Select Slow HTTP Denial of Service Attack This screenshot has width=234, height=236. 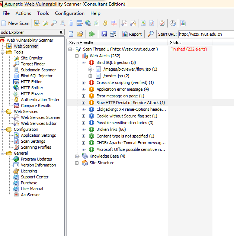pos(131,103)
